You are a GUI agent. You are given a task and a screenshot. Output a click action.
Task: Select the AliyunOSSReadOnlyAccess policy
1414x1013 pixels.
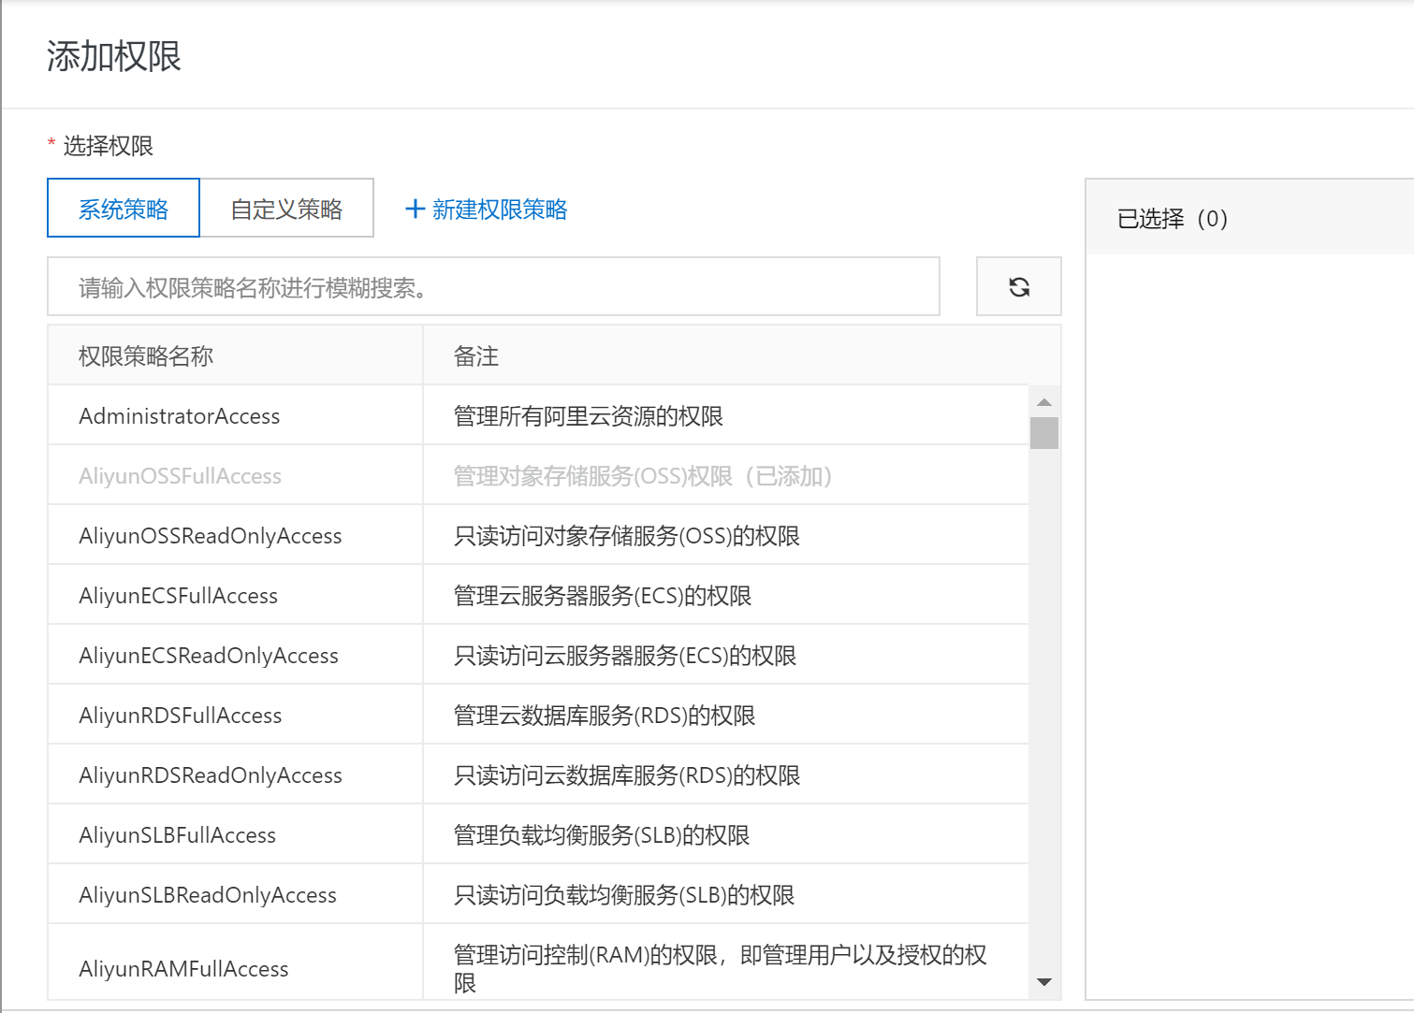tap(211, 536)
